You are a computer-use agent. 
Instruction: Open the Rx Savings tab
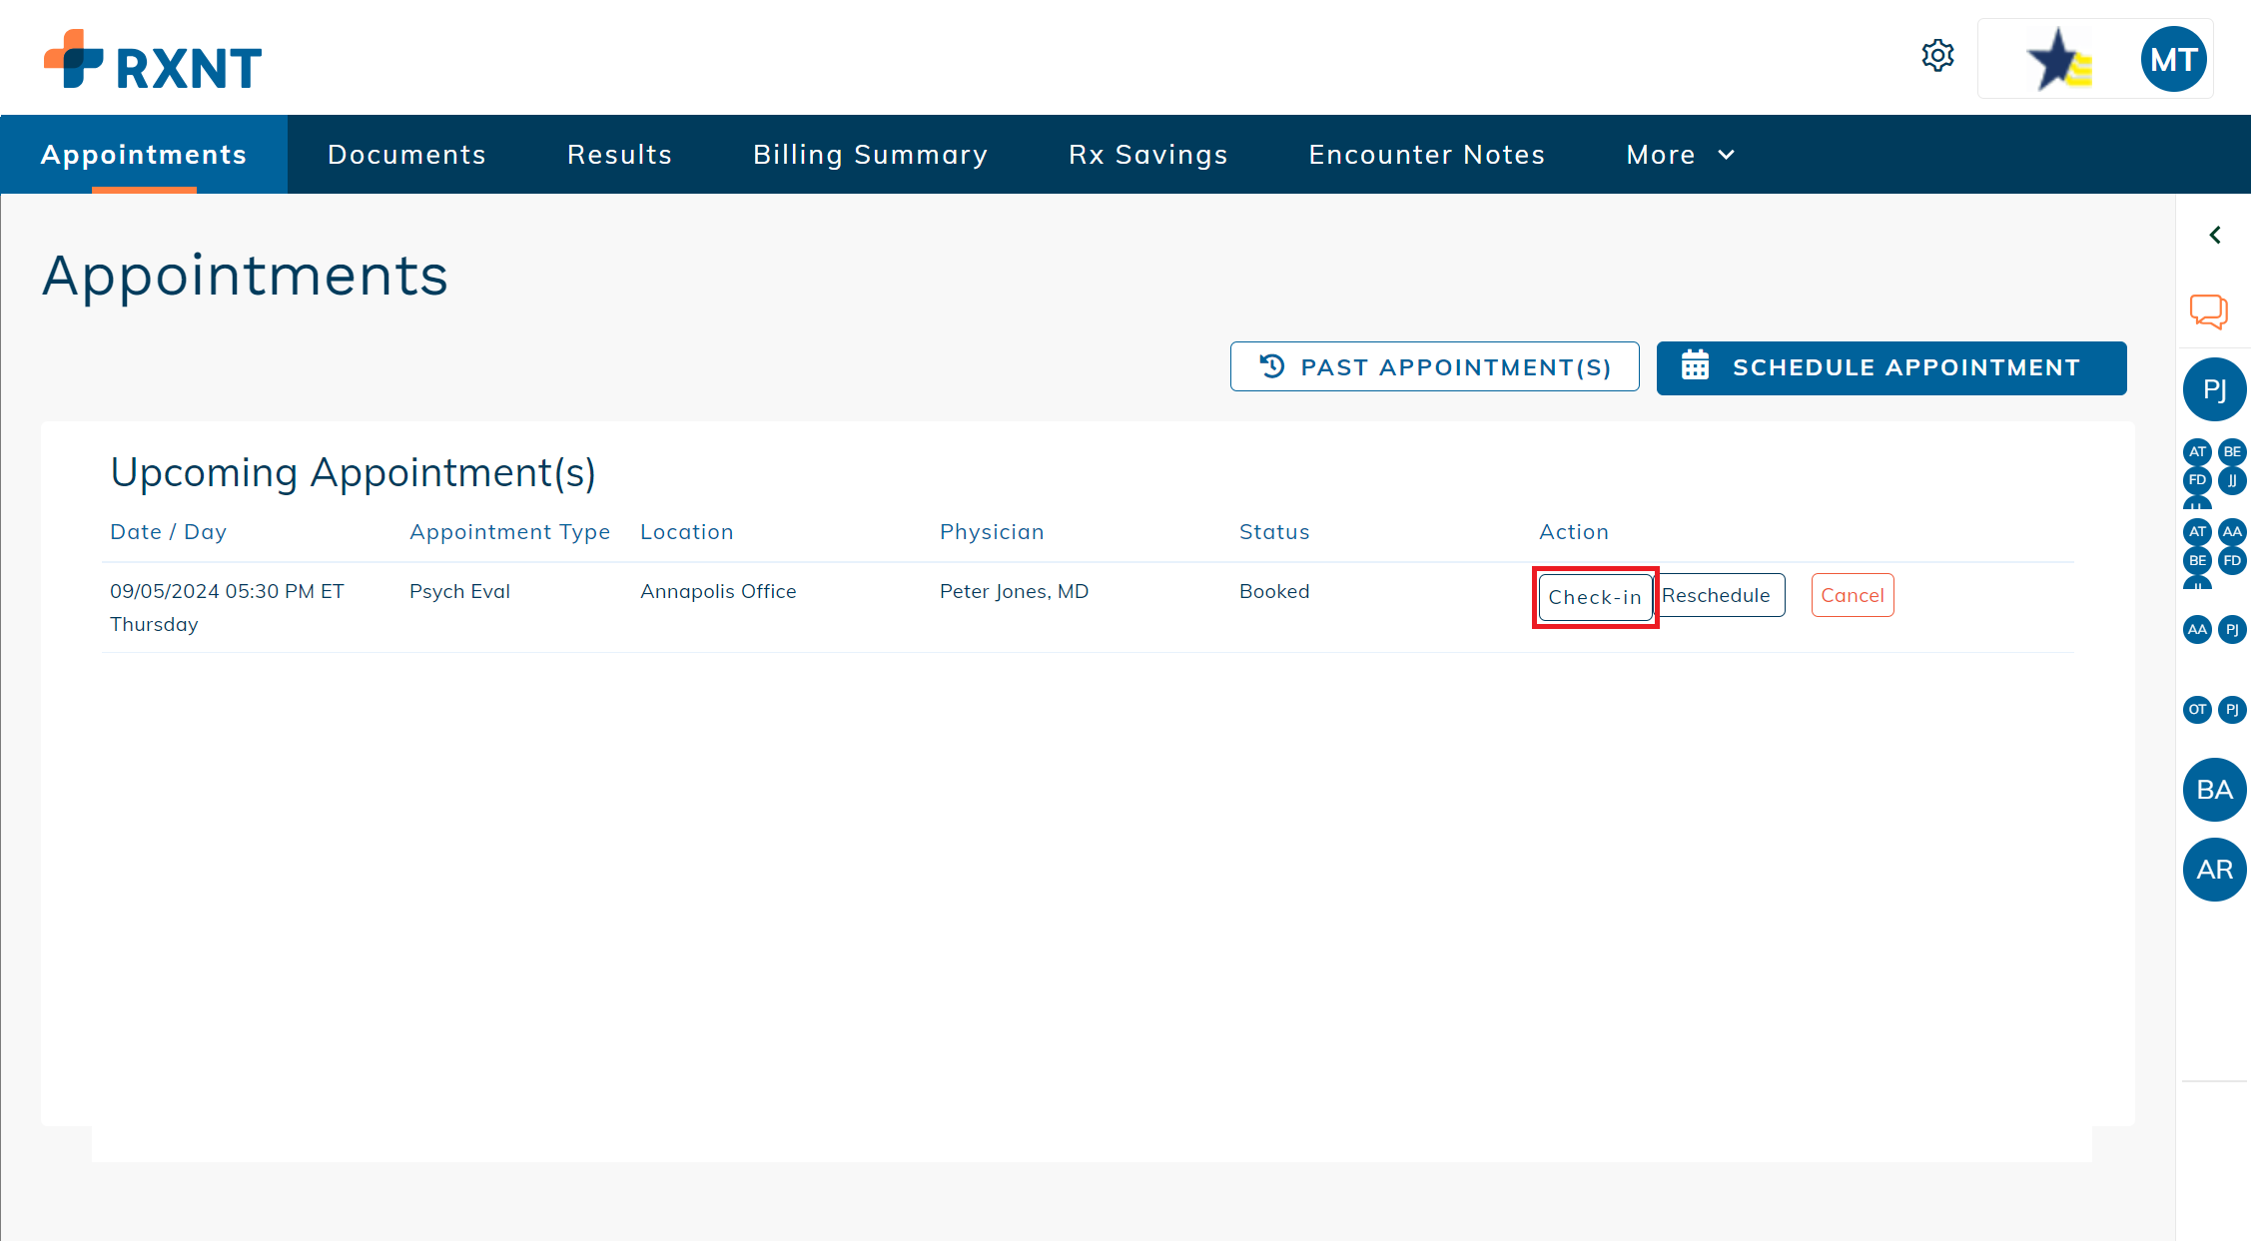(1148, 155)
